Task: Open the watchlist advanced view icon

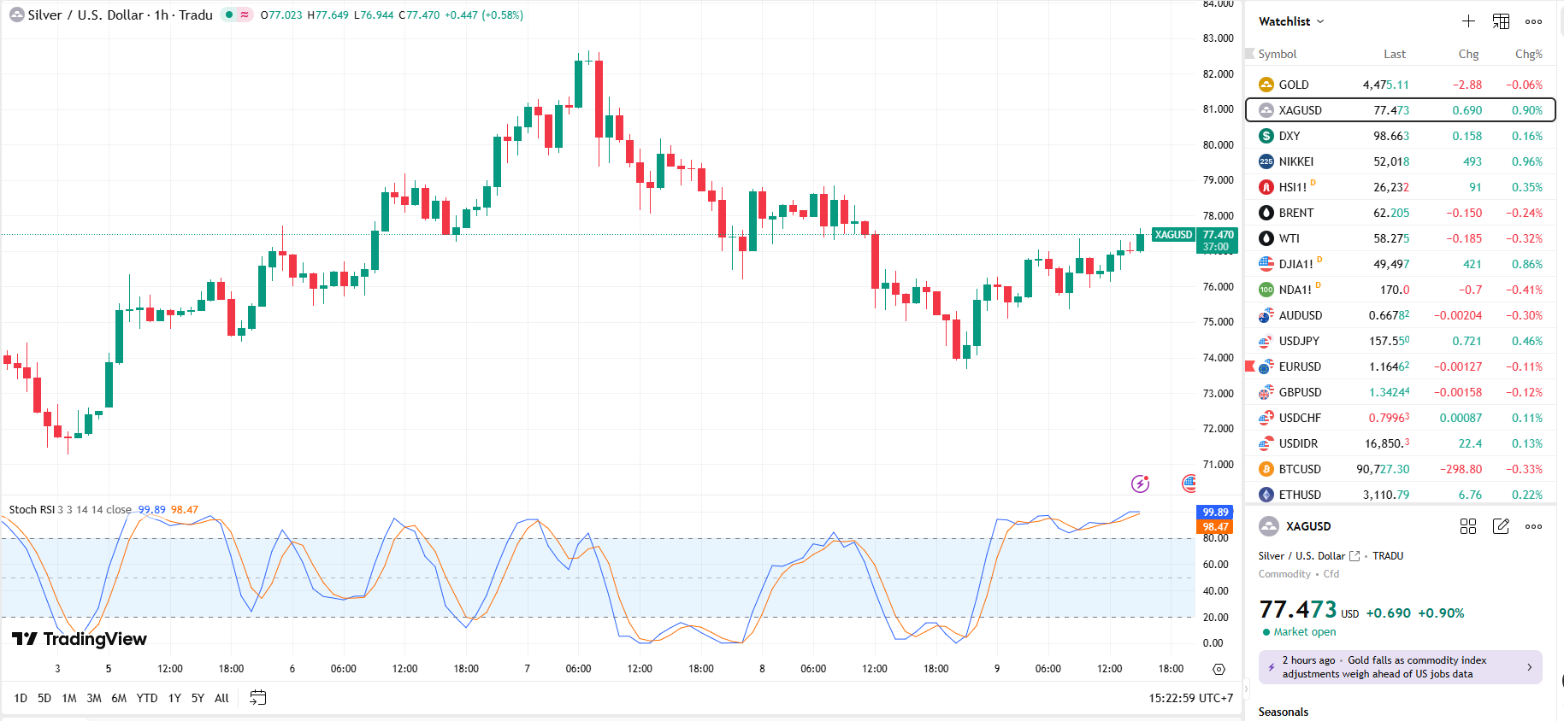Action: coord(1501,21)
